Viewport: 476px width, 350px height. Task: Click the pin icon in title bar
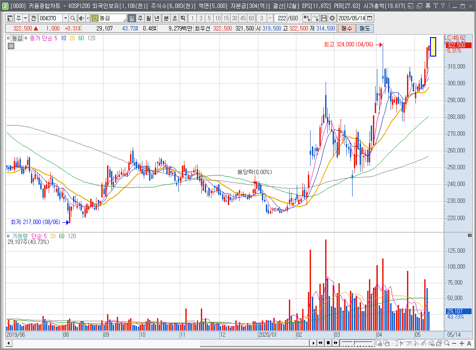428,6
